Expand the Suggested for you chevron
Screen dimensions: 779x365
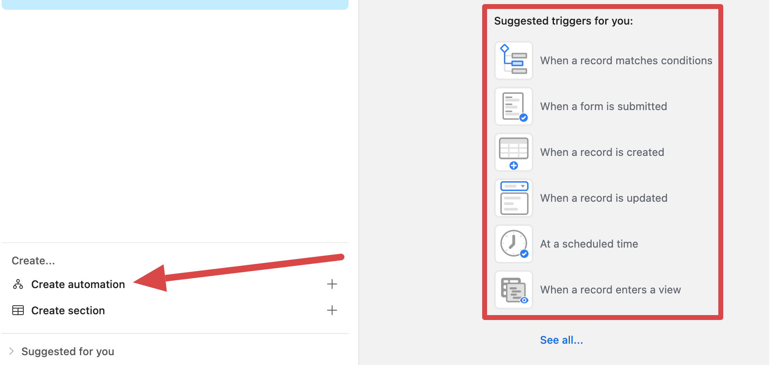click(11, 351)
